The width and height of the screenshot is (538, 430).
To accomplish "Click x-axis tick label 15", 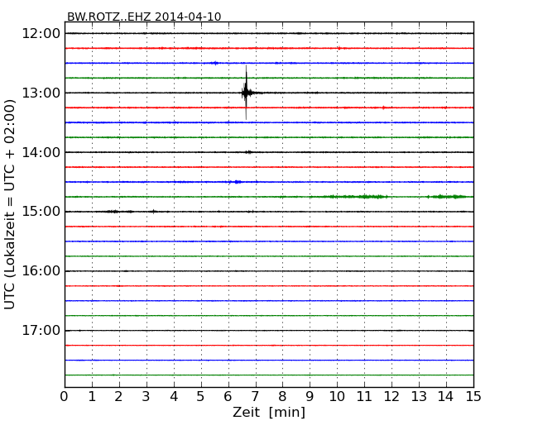I will pyautogui.click(x=473, y=397).
